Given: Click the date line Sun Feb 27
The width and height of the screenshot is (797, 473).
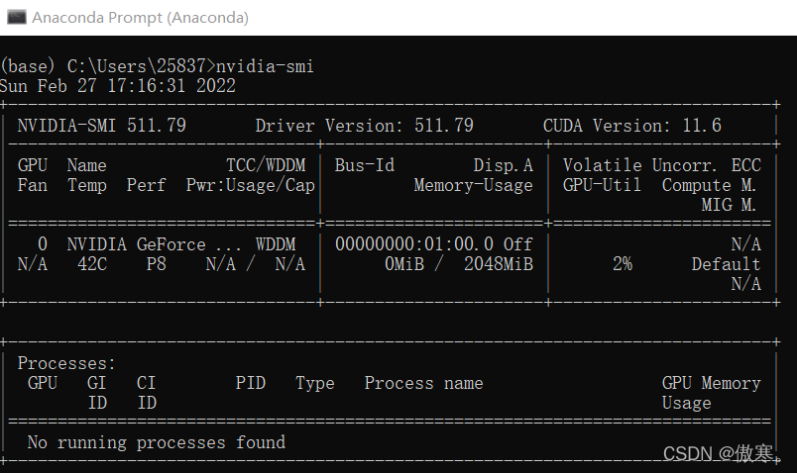Looking at the screenshot, I should [117, 86].
